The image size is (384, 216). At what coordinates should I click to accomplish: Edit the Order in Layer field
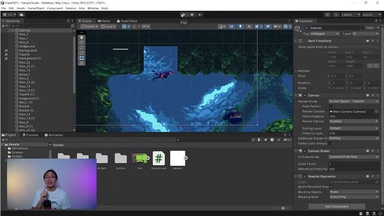pyautogui.click(x=353, y=133)
